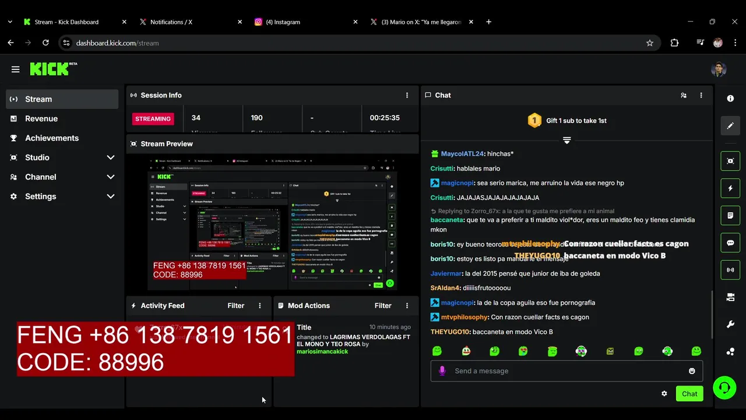This screenshot has height=420, width=746.
Task: Click the camera icon in right sidebar
Action: coord(730,297)
